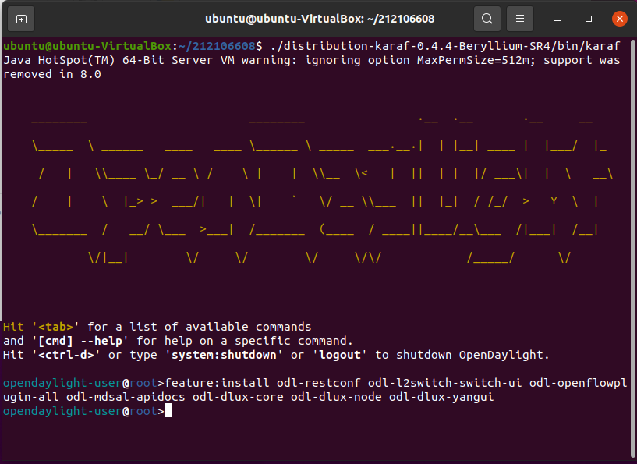Click the text 'odl-dlux-core'

238,397
